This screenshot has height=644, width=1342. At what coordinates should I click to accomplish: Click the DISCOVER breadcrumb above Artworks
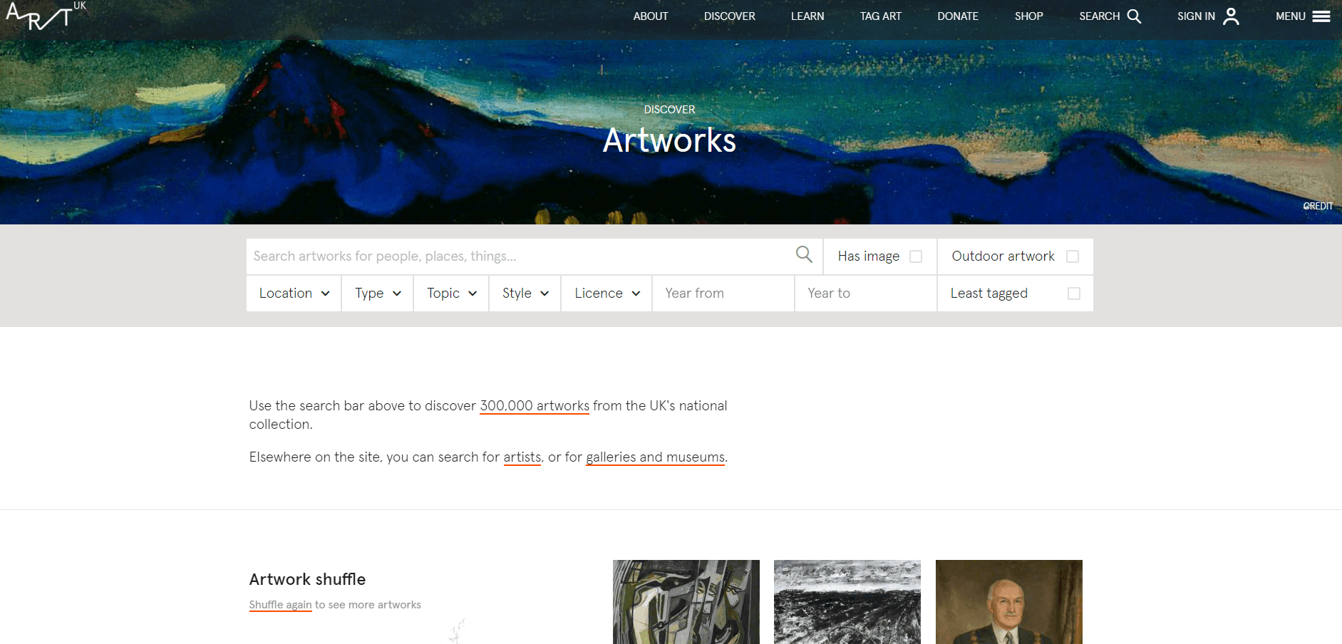tap(669, 110)
